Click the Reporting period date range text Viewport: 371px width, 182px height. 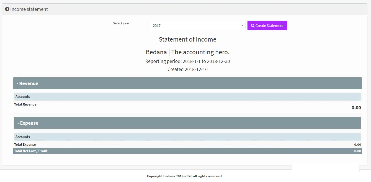(187, 61)
